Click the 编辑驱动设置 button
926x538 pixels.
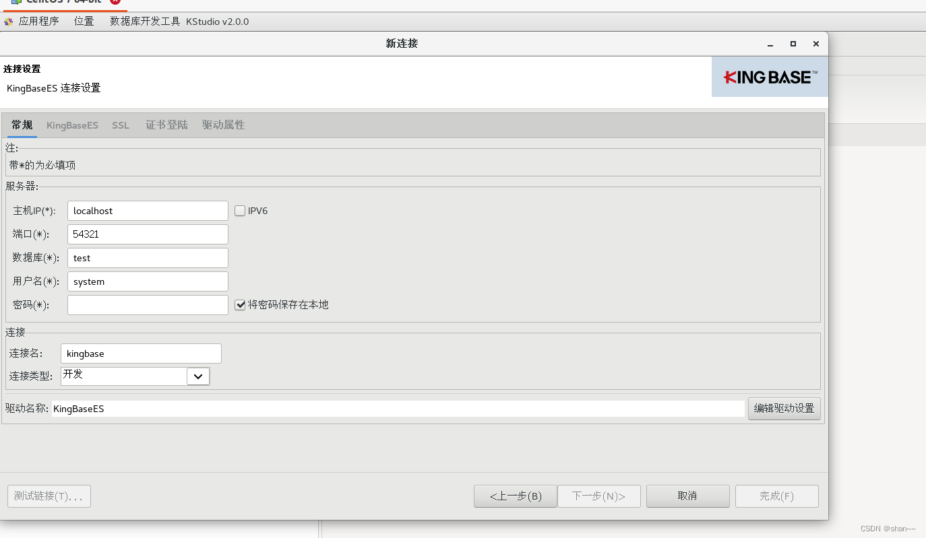(784, 409)
